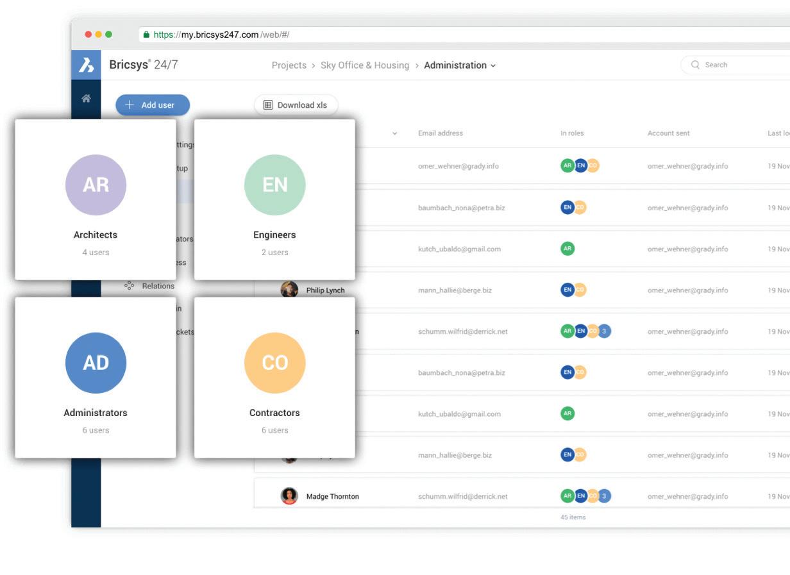Click the Philip Lynch name
Viewport: 790px width, 575px height.
325,290
